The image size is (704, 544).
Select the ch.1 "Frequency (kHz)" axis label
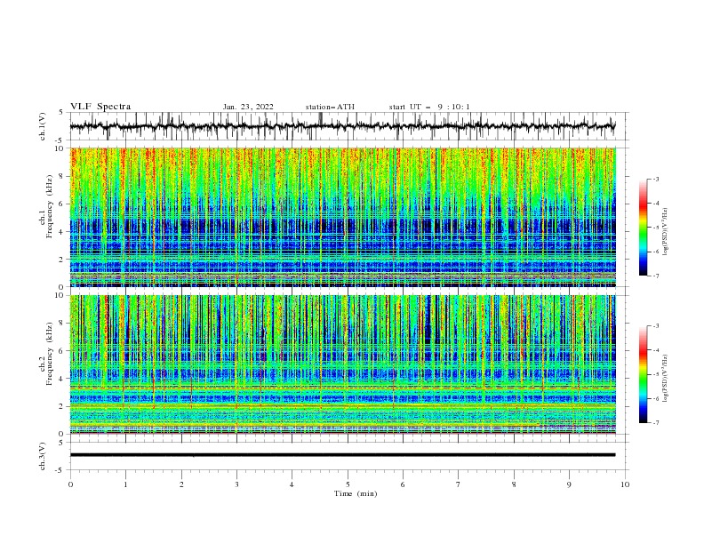tap(50, 206)
